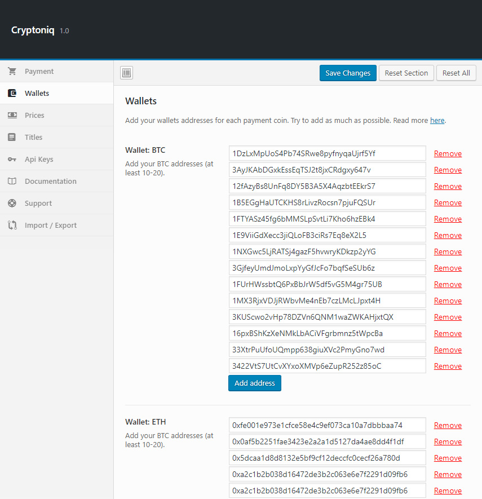Click the Api Keys key icon

[x=12, y=160]
